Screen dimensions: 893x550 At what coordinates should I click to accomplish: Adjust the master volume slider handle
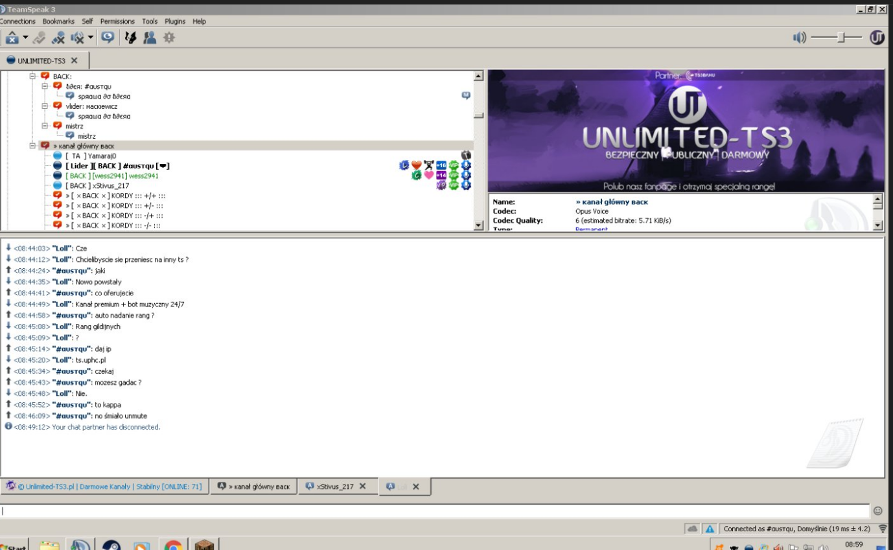pyautogui.click(x=841, y=38)
